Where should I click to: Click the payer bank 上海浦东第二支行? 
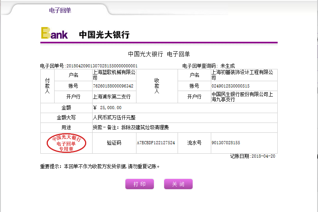point(112,97)
